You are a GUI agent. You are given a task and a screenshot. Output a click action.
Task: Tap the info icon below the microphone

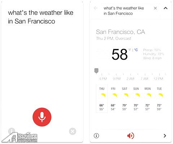[12, 131]
